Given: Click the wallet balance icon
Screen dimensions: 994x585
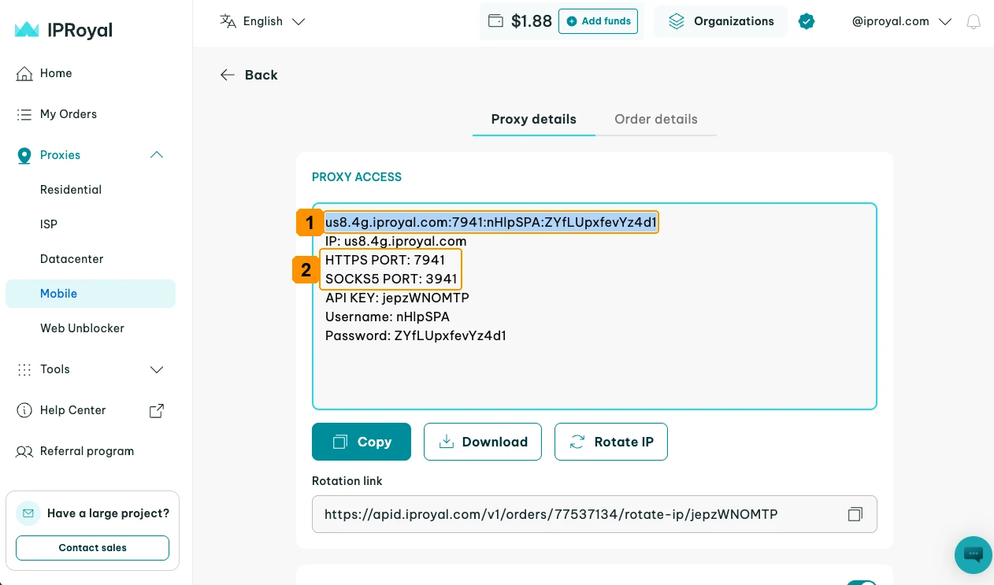Looking at the screenshot, I should click(x=495, y=21).
